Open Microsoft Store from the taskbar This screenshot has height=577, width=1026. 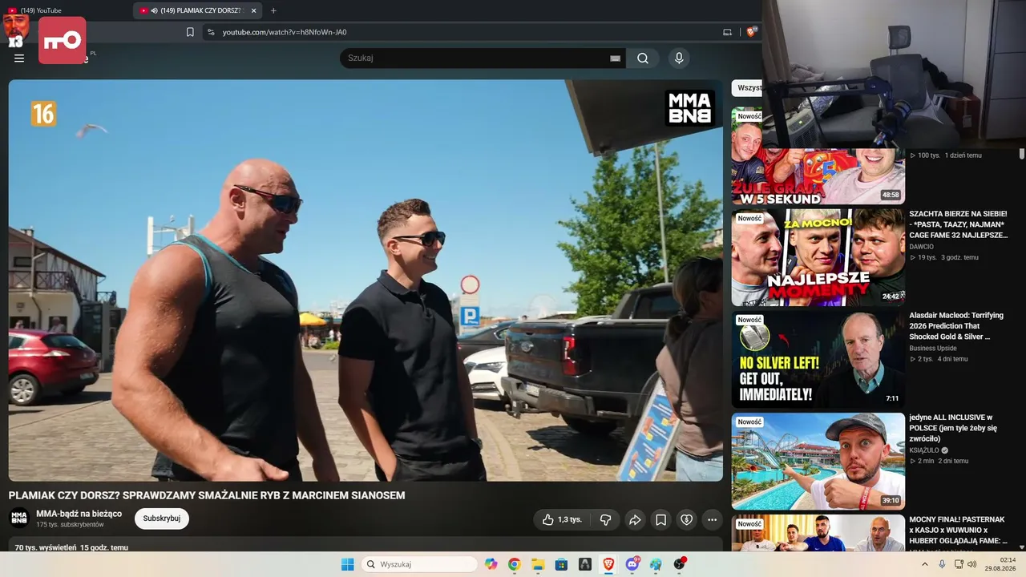tap(561, 564)
